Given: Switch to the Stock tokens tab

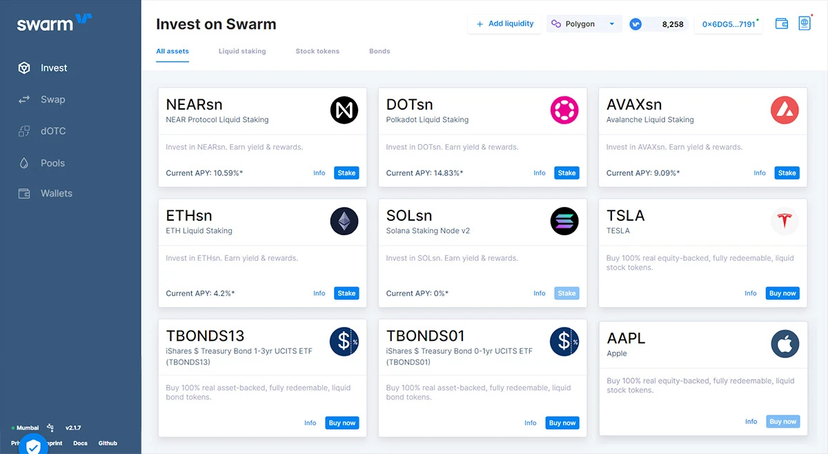Looking at the screenshot, I should tap(317, 52).
